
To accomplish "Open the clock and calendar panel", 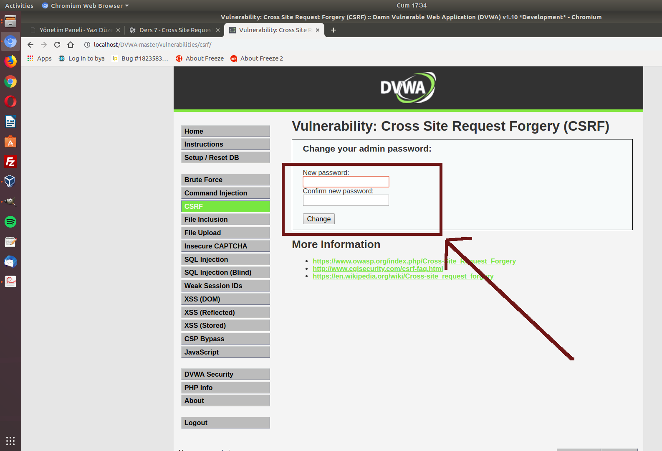I will 412,5.
